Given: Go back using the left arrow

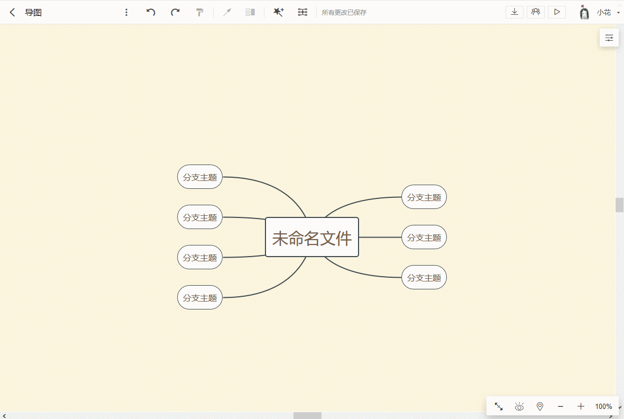Looking at the screenshot, I should point(12,12).
